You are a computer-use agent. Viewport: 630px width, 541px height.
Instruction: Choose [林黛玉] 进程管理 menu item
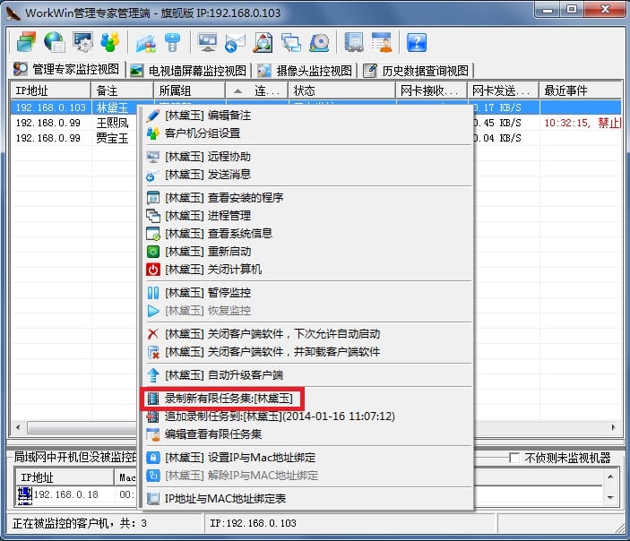point(306,216)
